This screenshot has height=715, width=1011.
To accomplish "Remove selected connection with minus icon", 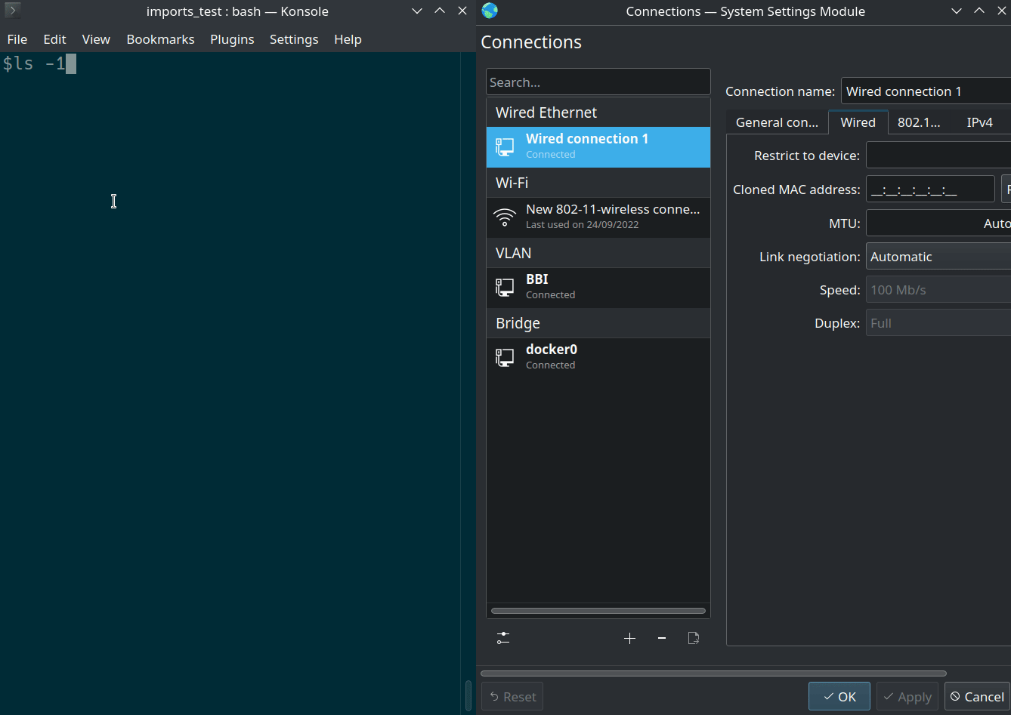I will [x=662, y=638].
